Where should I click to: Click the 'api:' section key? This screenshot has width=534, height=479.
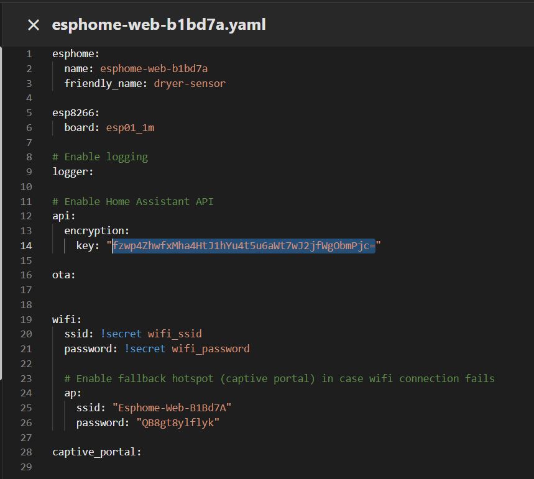pos(63,216)
